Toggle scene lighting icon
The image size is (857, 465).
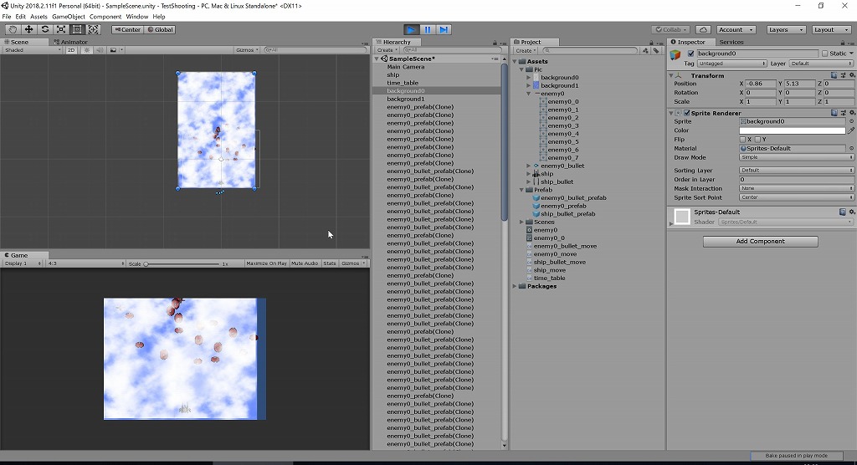point(86,49)
